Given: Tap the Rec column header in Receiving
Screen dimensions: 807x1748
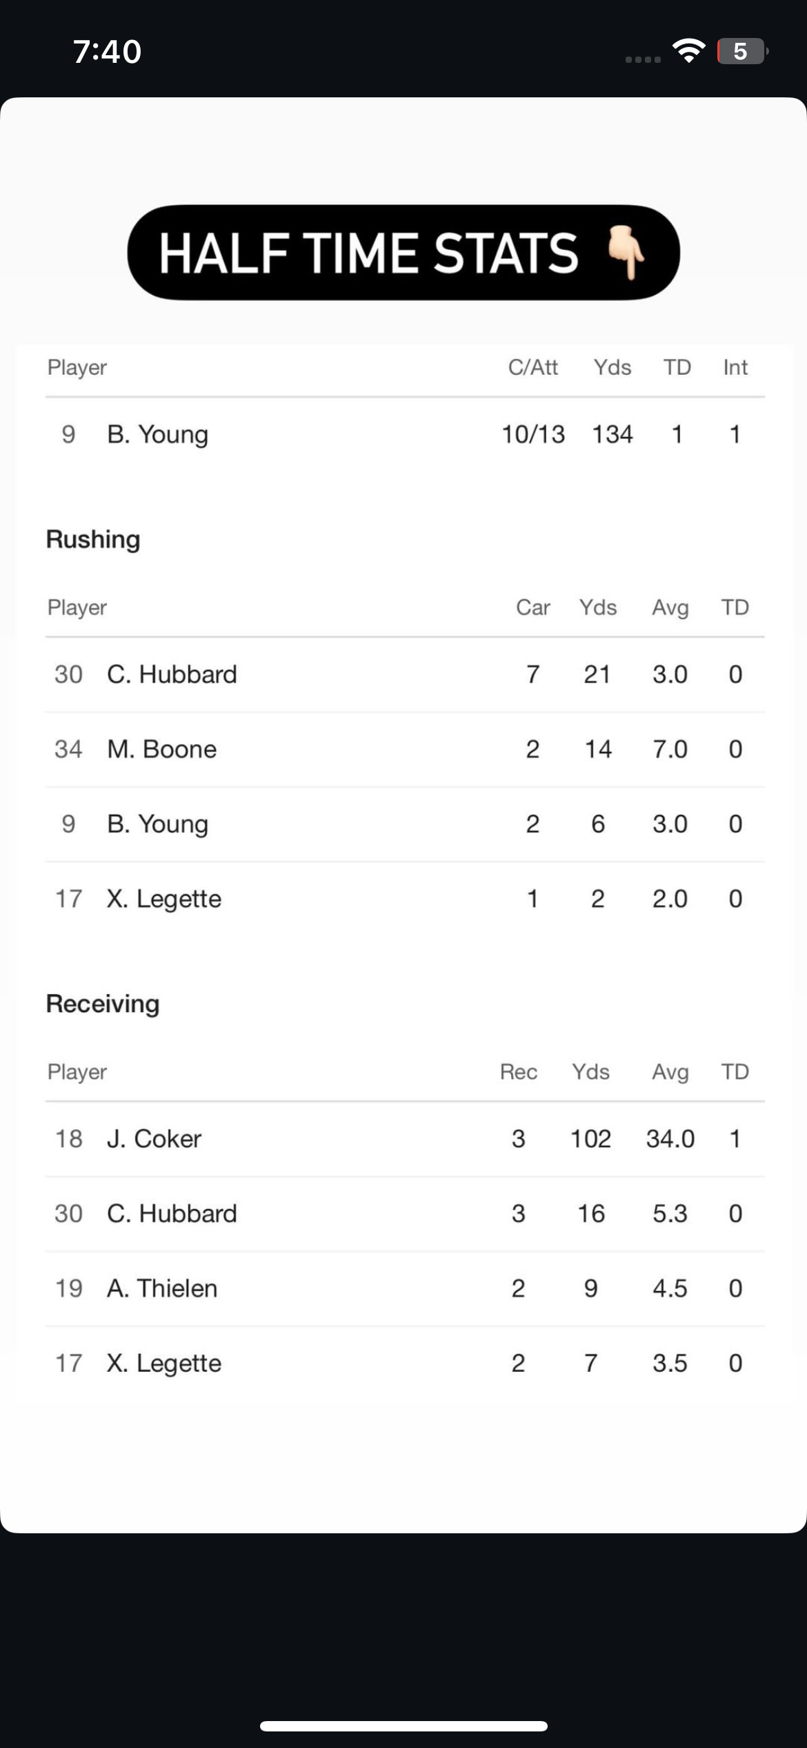Looking at the screenshot, I should pos(518,1071).
